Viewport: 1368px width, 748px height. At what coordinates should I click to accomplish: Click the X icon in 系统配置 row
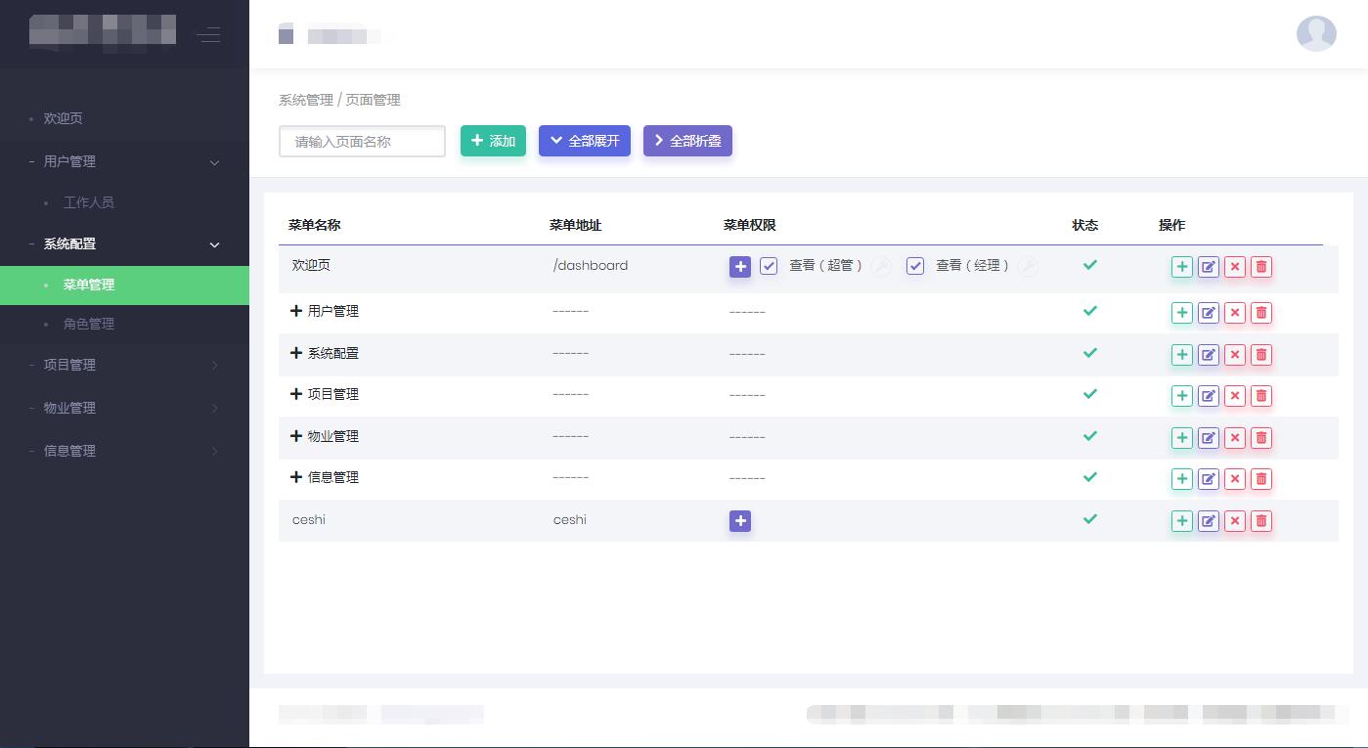(x=1235, y=354)
